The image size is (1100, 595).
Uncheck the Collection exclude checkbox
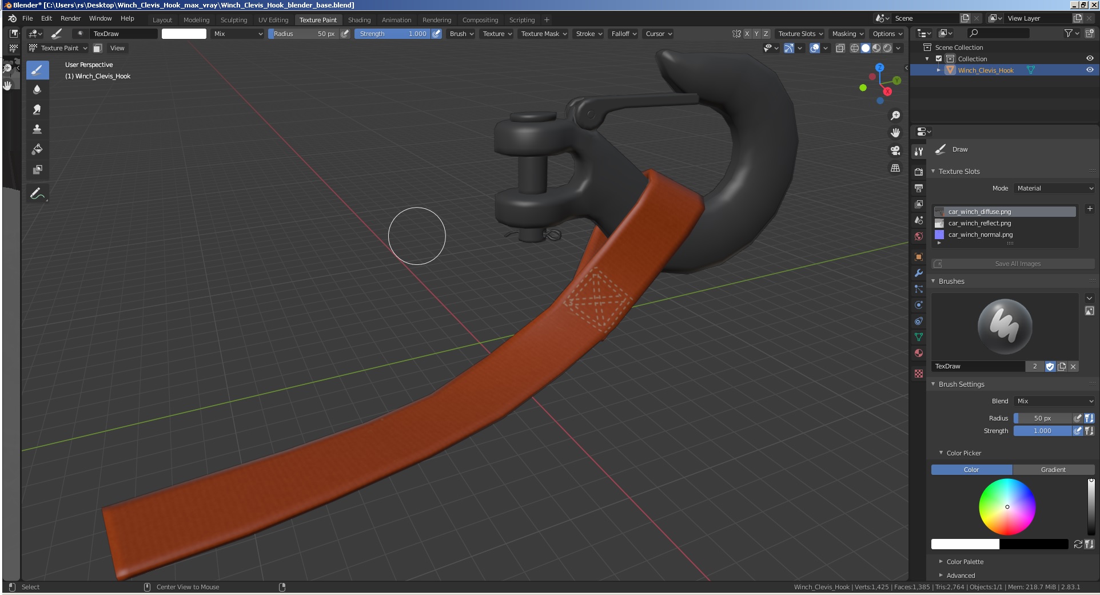click(939, 59)
